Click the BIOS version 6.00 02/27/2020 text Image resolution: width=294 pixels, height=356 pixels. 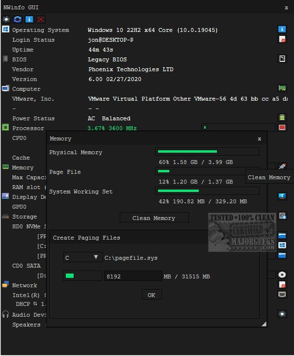[115, 79]
